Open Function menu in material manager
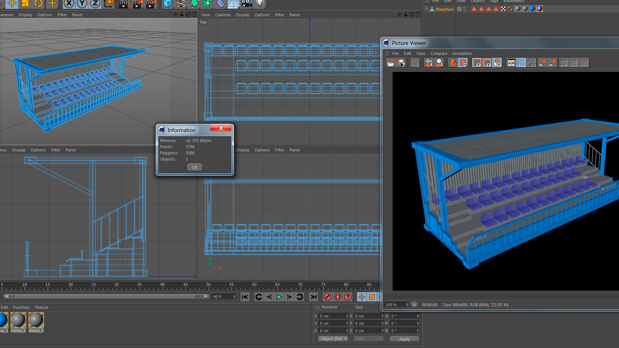The width and height of the screenshot is (619, 348). (21, 307)
